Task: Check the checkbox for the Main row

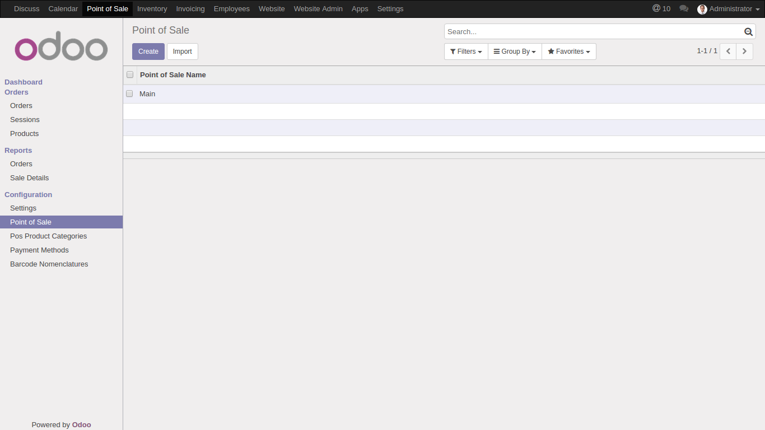Action: click(x=129, y=94)
